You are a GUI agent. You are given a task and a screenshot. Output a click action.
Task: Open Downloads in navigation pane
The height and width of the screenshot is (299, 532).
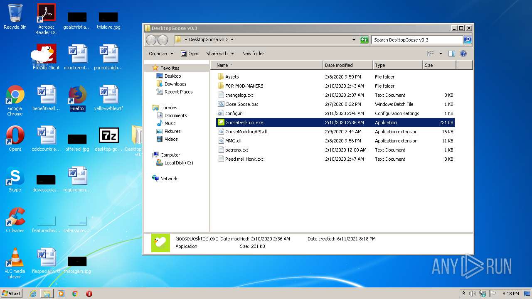click(171, 84)
